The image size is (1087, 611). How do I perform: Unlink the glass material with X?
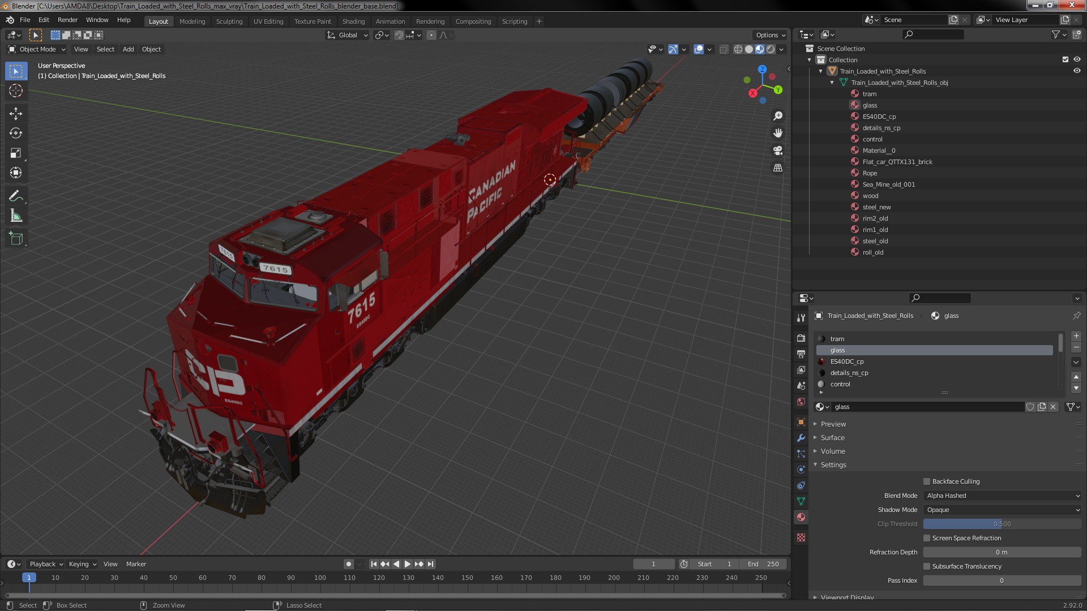point(1053,407)
